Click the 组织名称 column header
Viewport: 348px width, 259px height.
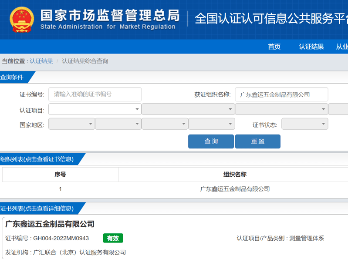coord(235,175)
